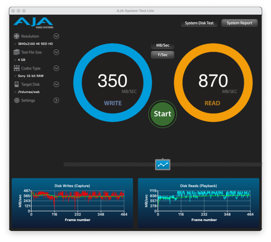The width and height of the screenshot is (271, 242).
Task: Switch units to F/Sec
Action: (163, 55)
